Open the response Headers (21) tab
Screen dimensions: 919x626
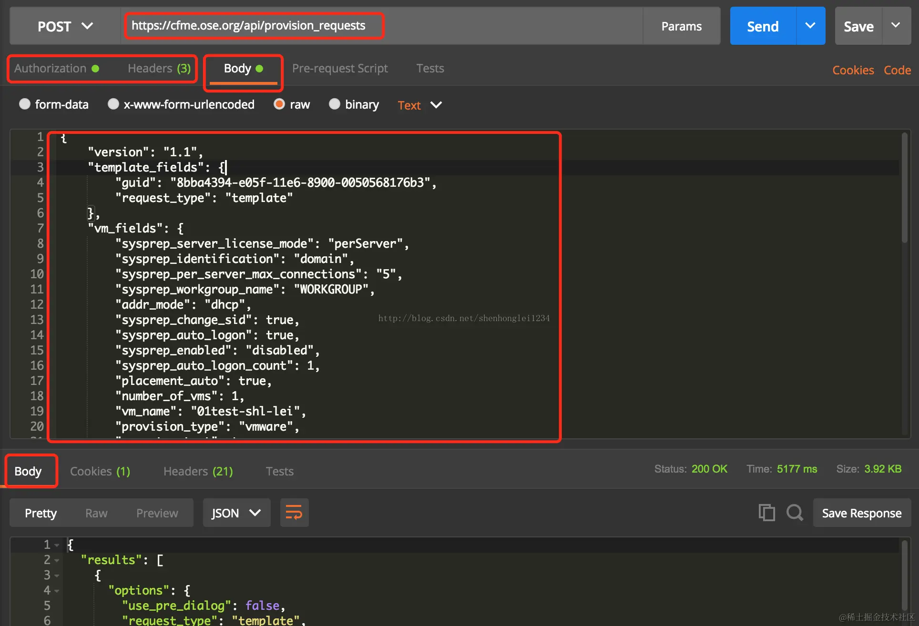click(198, 471)
